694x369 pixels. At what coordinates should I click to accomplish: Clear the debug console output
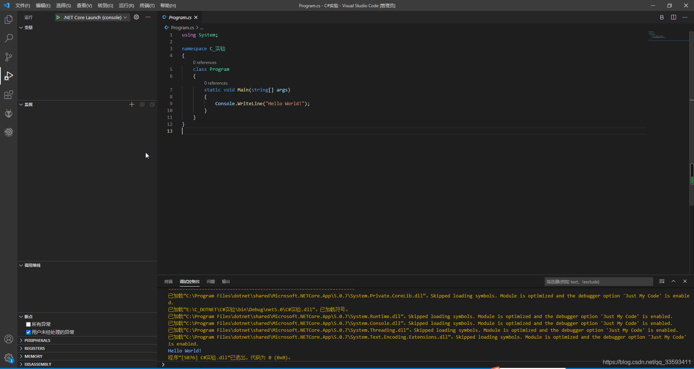pos(662,281)
